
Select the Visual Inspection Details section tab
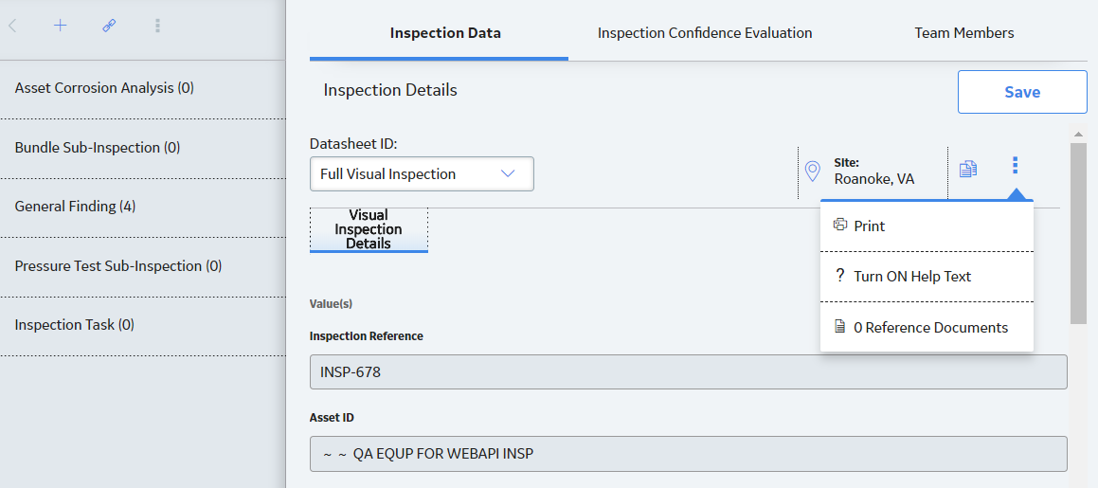(369, 229)
